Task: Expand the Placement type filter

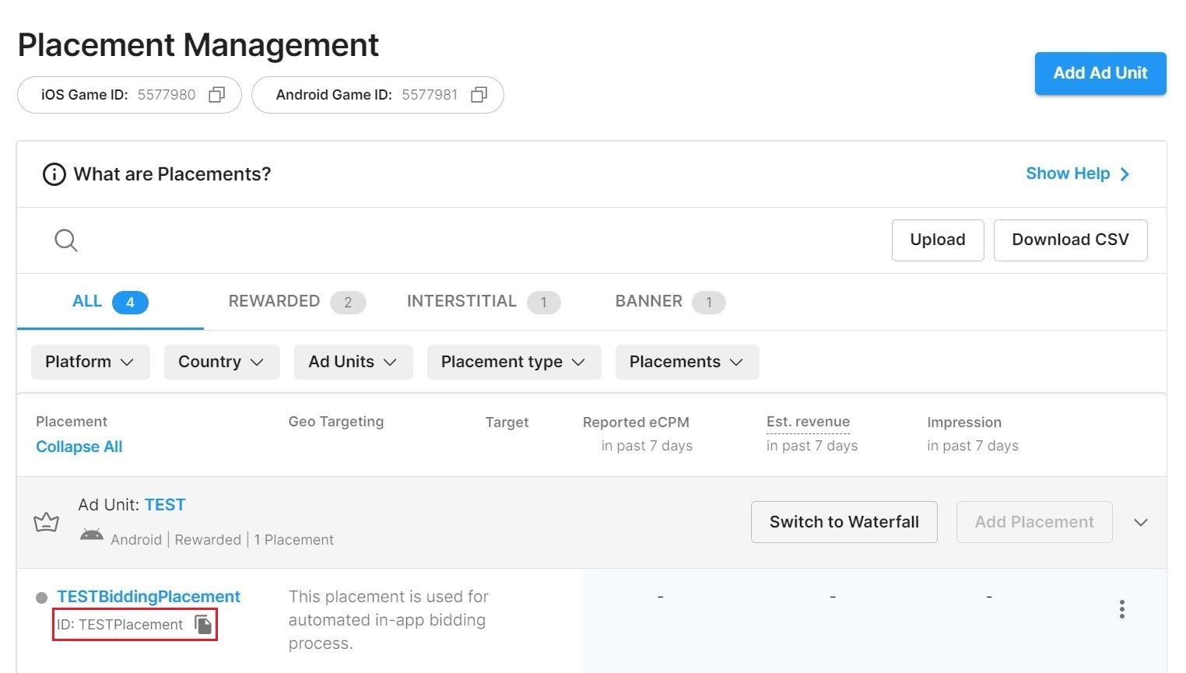Action: pos(513,363)
